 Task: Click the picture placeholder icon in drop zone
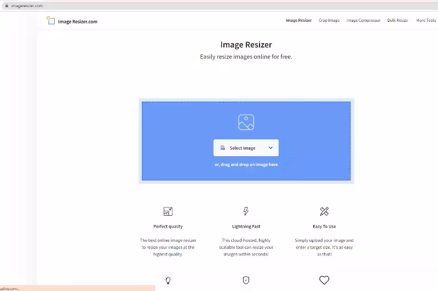click(246, 122)
